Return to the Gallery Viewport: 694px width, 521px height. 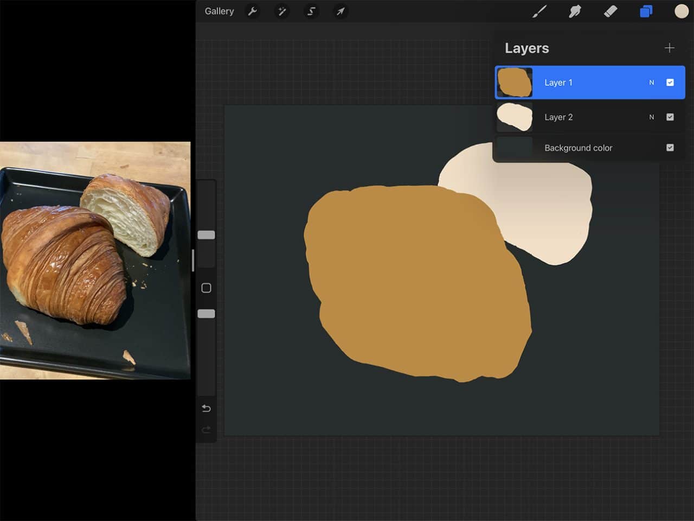click(219, 11)
